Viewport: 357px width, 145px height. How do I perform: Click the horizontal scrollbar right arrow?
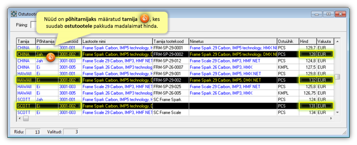[x=331, y=118]
